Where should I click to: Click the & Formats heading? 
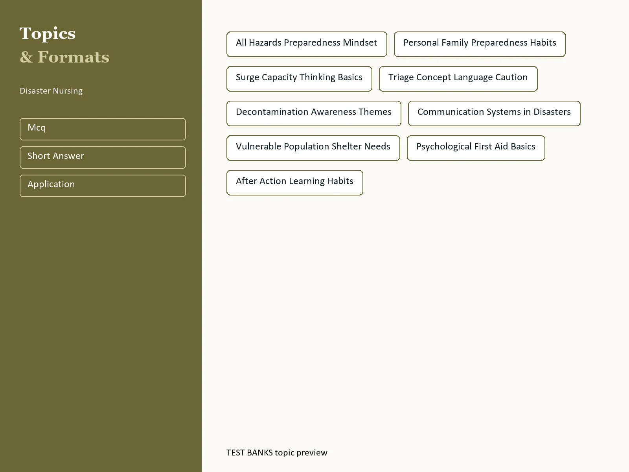64,57
